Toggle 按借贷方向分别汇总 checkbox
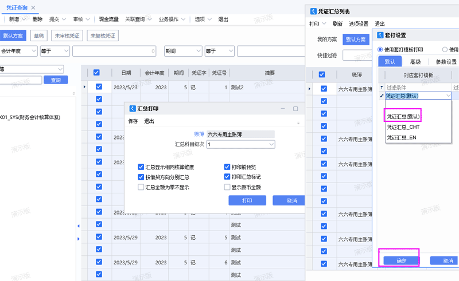 (141, 177)
